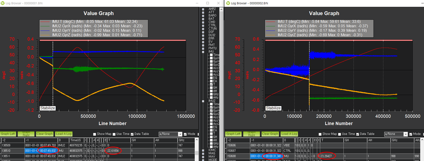Expand the BAT tree node
Viewport: 424px width, 161px height.
point(203,19)
